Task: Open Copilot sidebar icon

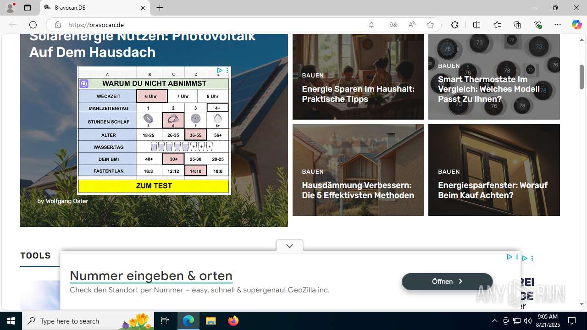Action: click(576, 25)
